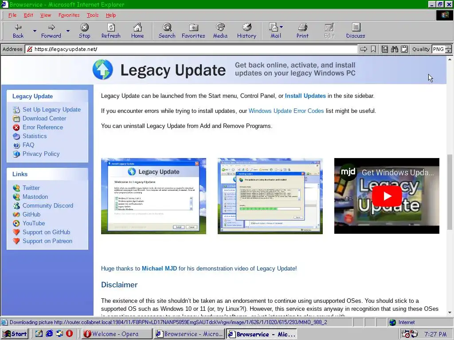Click the Back toolbar button
The image size is (454, 340).
coord(18,31)
